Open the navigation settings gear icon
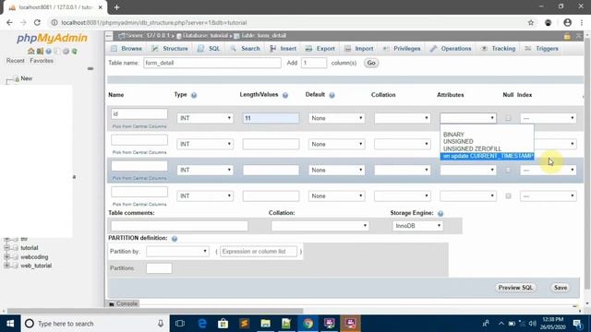Viewport: 591px width, 332px height. (66, 52)
